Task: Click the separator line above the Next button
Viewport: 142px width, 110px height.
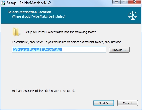Action: coord(71,96)
